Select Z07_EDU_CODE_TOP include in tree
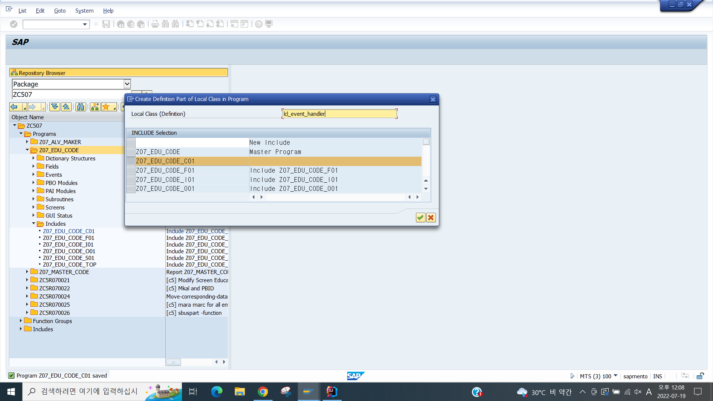 click(69, 265)
